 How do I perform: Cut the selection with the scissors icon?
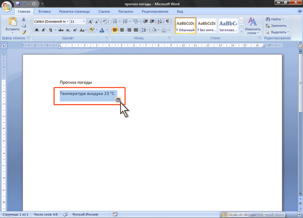click(23, 19)
